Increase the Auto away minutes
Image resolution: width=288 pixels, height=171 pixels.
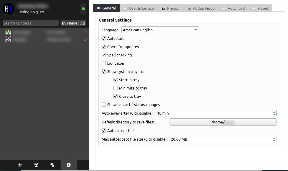pyautogui.click(x=274, y=112)
